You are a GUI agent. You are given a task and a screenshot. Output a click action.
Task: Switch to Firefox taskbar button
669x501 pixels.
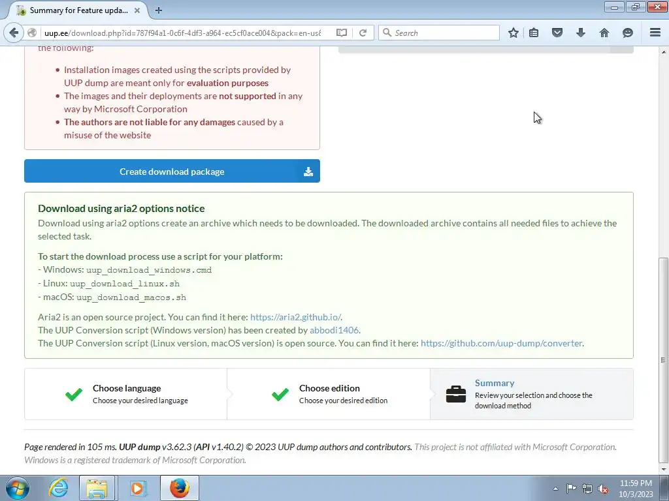180,488
